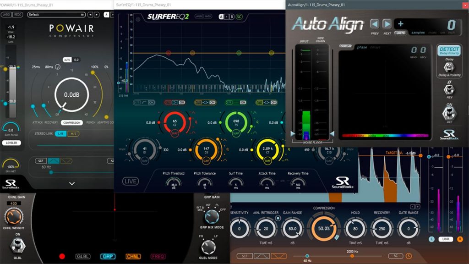Image resolution: width=469 pixels, height=264 pixels.
Task: Select the PUNCH label in Powair
Action: coord(91,122)
